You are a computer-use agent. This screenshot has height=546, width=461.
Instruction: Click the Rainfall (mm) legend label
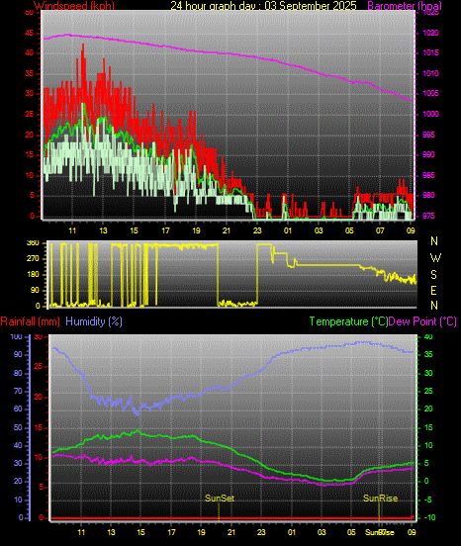[31, 321]
